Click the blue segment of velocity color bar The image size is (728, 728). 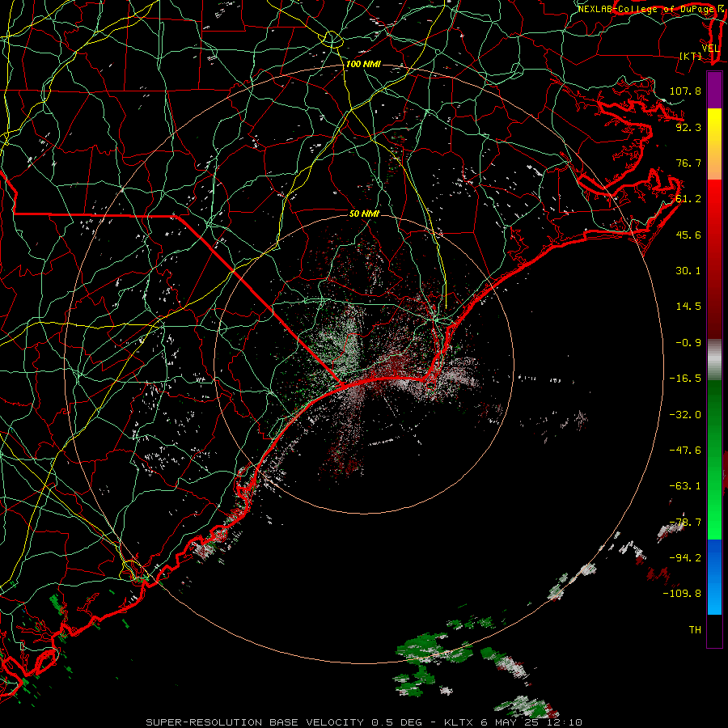[714, 577]
